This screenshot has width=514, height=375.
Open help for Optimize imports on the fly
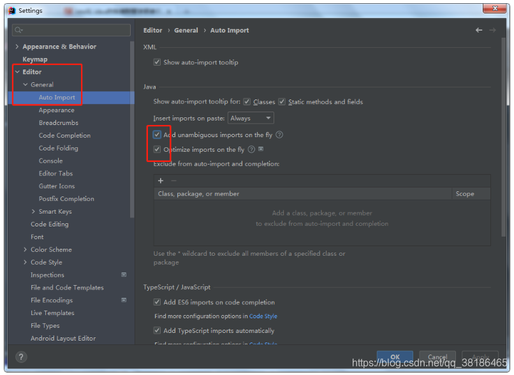click(251, 149)
